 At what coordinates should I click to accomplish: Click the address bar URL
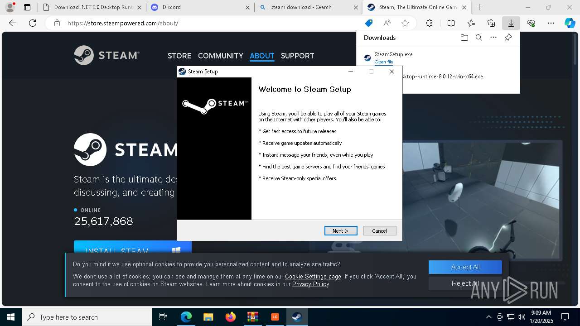coord(123,23)
